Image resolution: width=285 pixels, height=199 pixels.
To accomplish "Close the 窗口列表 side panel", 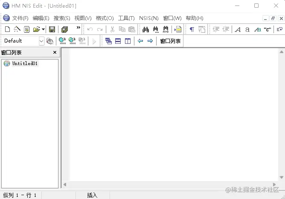I will 55,52.
